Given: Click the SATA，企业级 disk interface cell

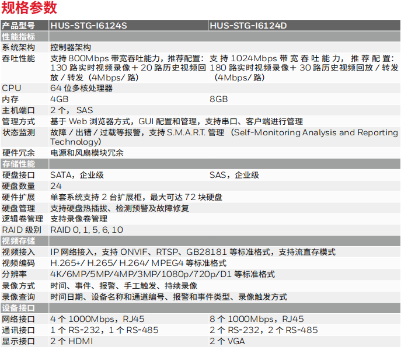Looking at the screenshot, I should click(x=77, y=175).
